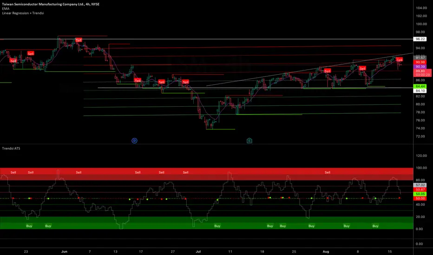
Task: Click date 25 on the time axis
Action: [294, 251]
